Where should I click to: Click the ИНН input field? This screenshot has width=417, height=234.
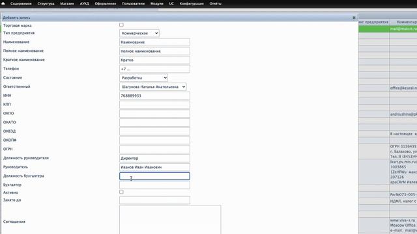click(x=154, y=96)
